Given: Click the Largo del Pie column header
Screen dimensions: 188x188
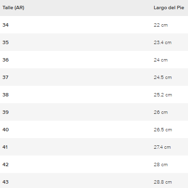Looking at the screenshot, I should 169,8.
